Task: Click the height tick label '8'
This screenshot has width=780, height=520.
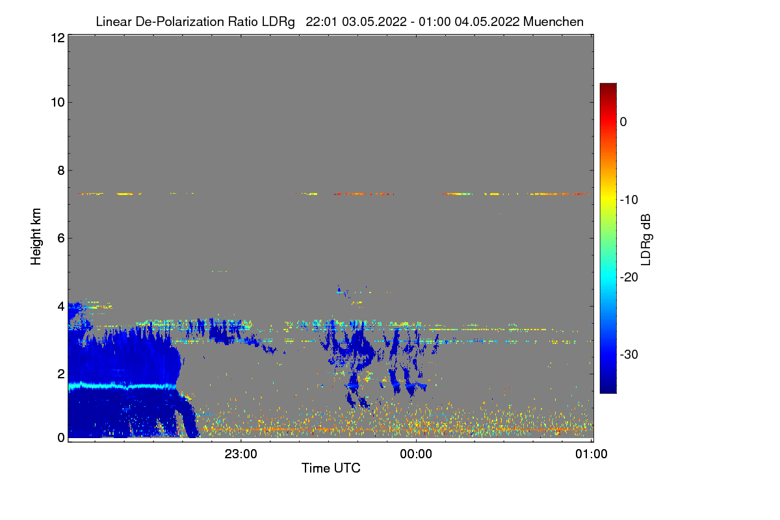Action: tap(60, 170)
